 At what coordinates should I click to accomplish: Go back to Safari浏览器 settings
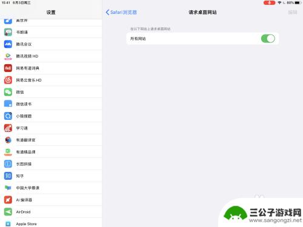121,12
